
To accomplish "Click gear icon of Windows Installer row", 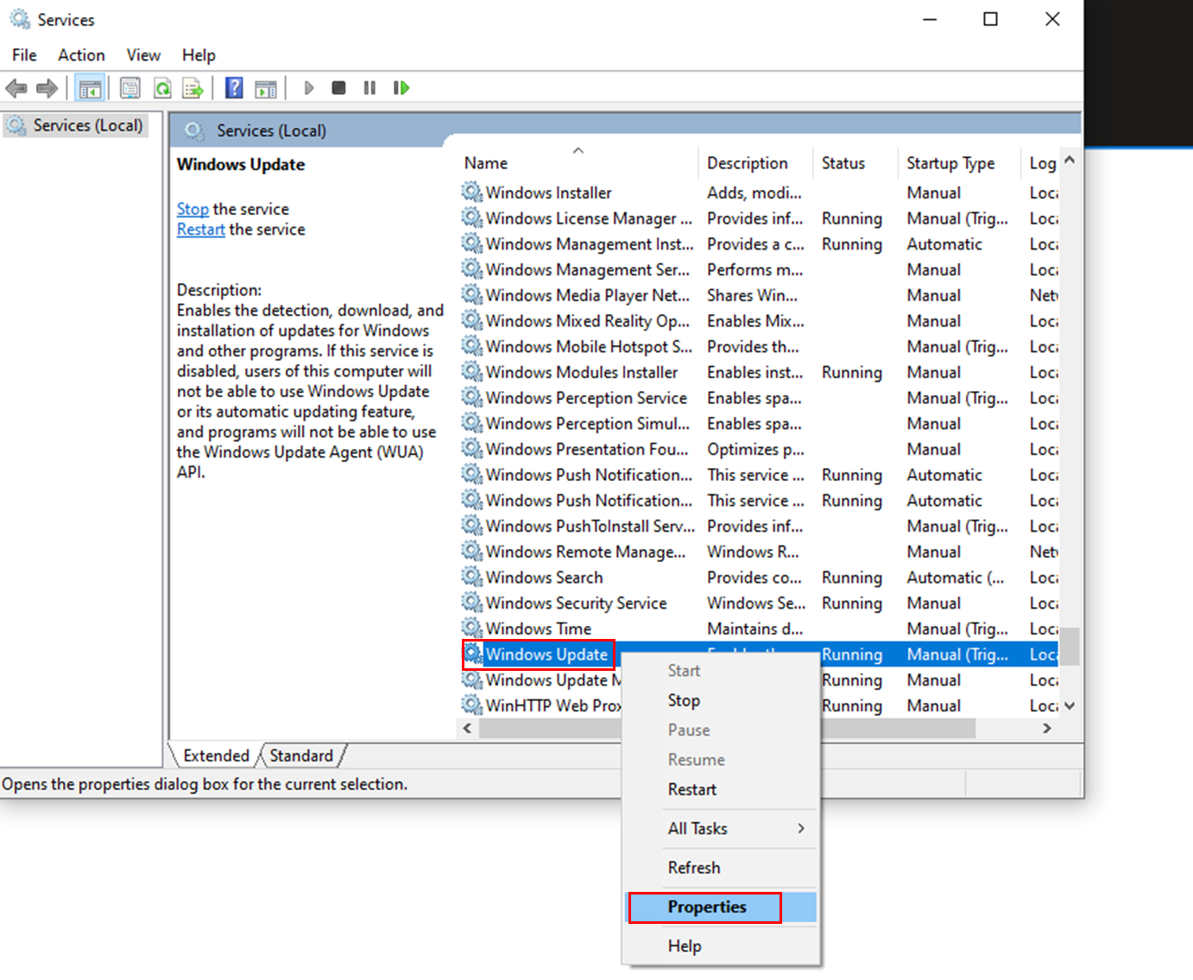I will 472,192.
